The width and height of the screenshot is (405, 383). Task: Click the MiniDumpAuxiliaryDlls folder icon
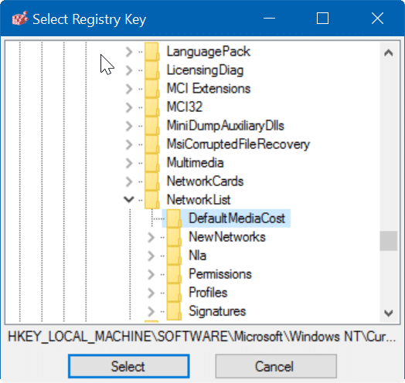coord(151,126)
